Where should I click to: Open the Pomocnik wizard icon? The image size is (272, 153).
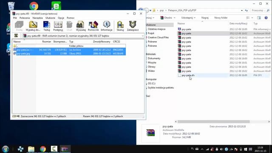pyautogui.click(x=93, y=26)
